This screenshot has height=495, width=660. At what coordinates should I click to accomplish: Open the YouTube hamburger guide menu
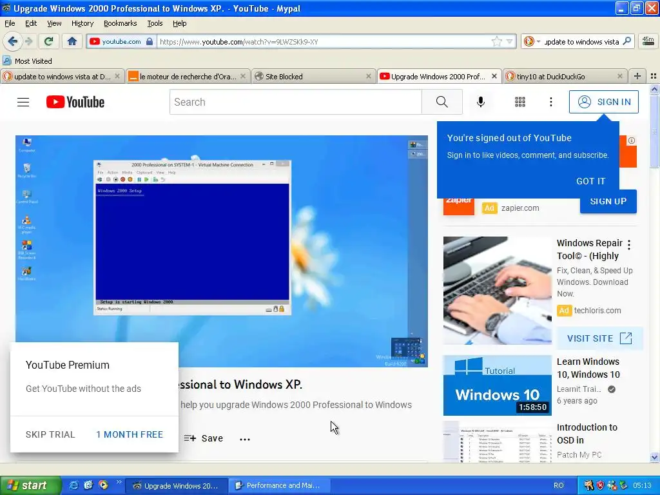(x=23, y=102)
